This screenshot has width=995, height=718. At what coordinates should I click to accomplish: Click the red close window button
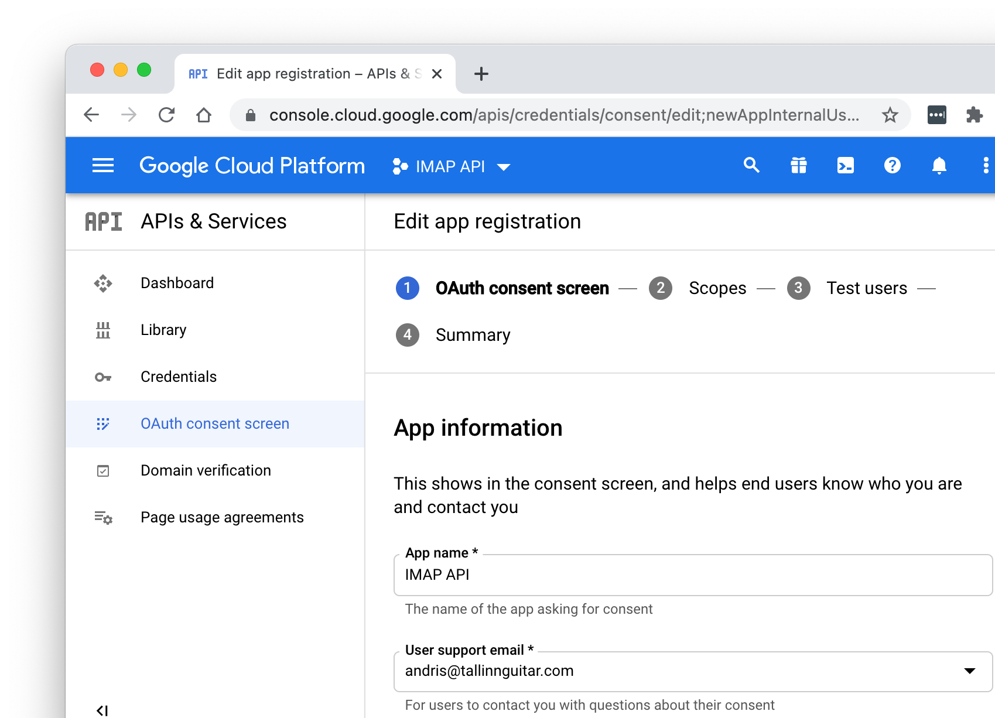[x=97, y=70]
